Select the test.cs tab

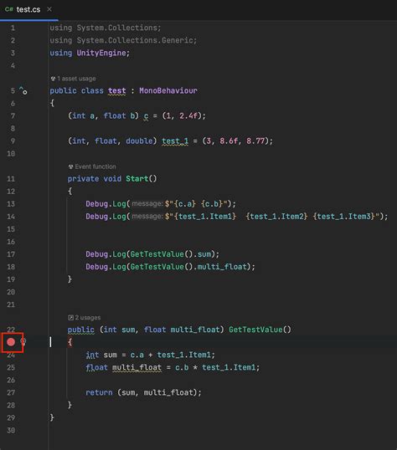click(28, 10)
